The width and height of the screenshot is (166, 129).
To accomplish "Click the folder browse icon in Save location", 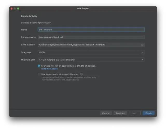I will (x=142, y=45).
